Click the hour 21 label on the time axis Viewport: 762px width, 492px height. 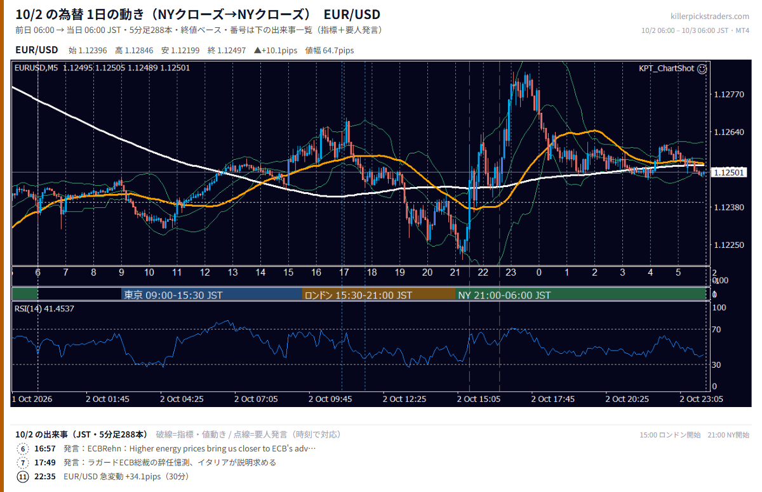click(455, 273)
